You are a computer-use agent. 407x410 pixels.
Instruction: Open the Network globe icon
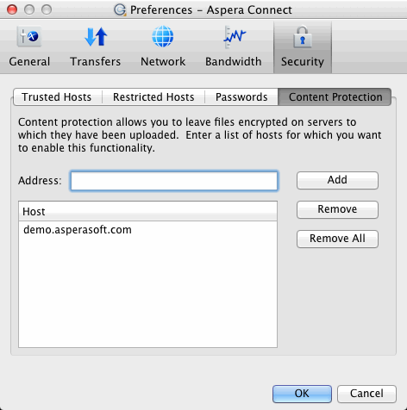[163, 36]
